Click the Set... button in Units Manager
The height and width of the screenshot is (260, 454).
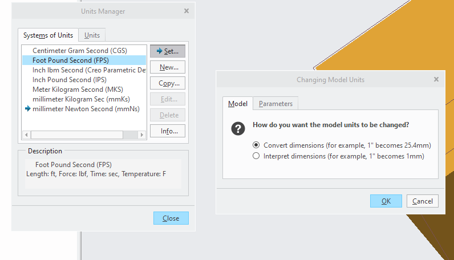167,51
